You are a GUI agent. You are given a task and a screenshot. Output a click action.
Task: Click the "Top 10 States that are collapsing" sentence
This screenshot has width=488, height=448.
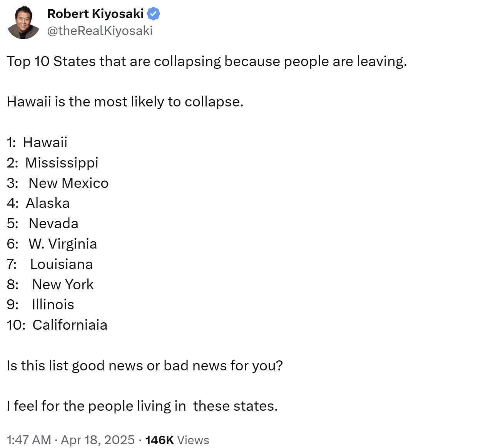(x=207, y=61)
